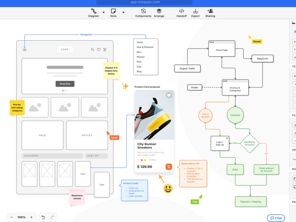This screenshot has width=296, height=222.
Task: Select the Diagram tool
Action: click(94, 13)
